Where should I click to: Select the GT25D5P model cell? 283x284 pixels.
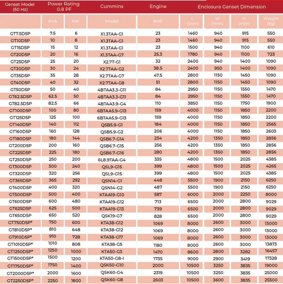point(20,62)
